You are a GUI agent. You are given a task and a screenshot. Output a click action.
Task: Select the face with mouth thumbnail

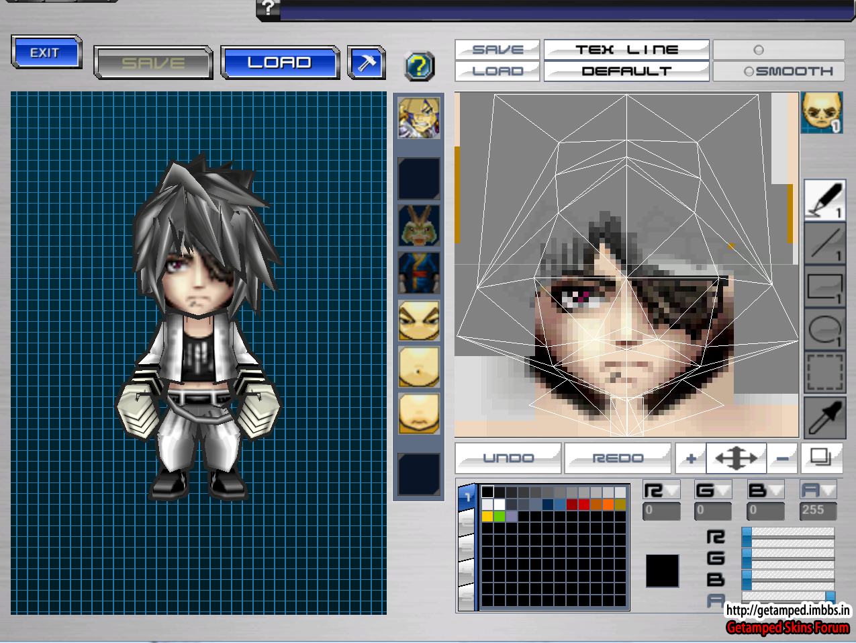[x=419, y=414]
